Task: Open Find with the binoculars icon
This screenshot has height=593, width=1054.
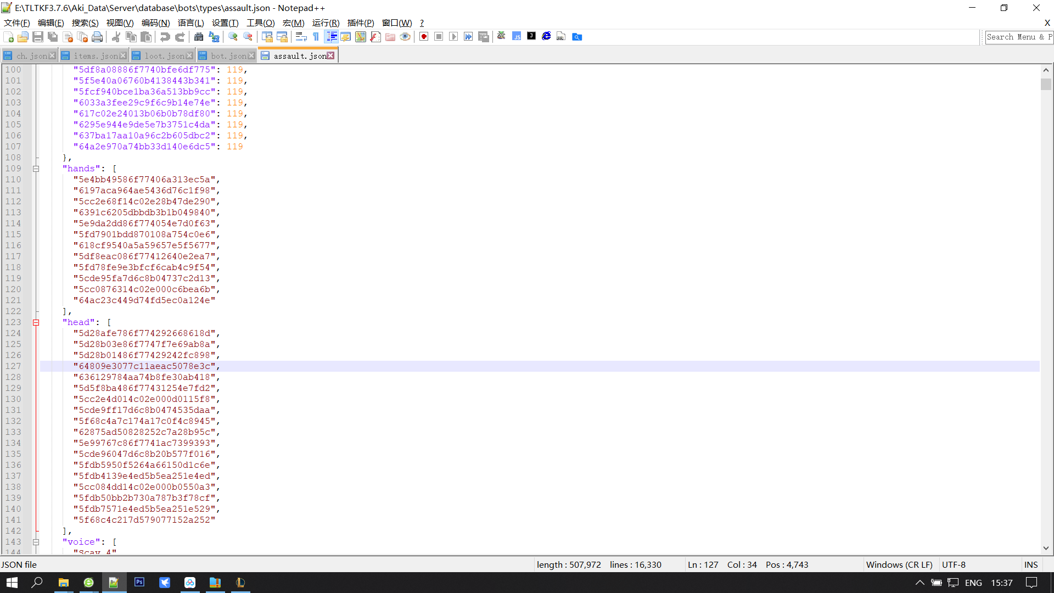Action: pos(199,37)
